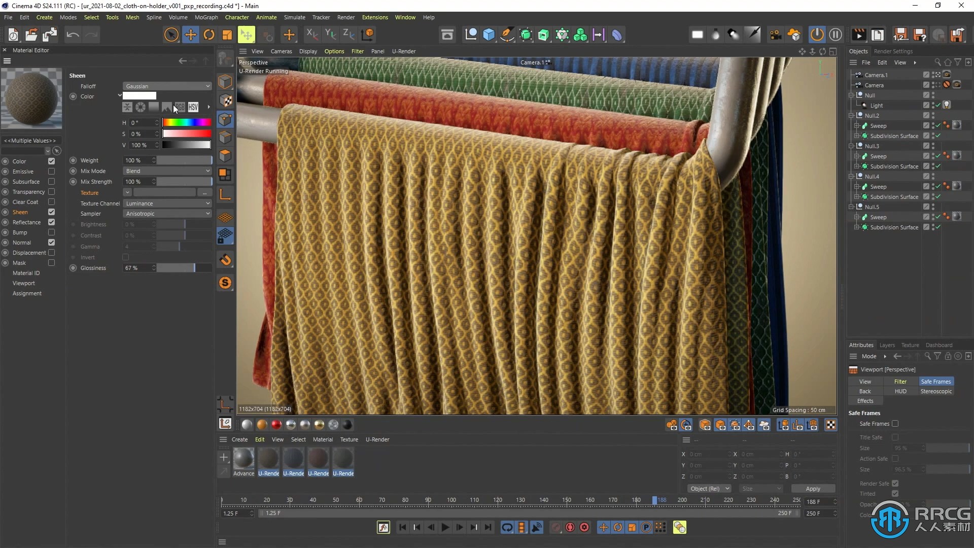
Task: Select the Scale tool in the toolbar
Action: (x=227, y=35)
